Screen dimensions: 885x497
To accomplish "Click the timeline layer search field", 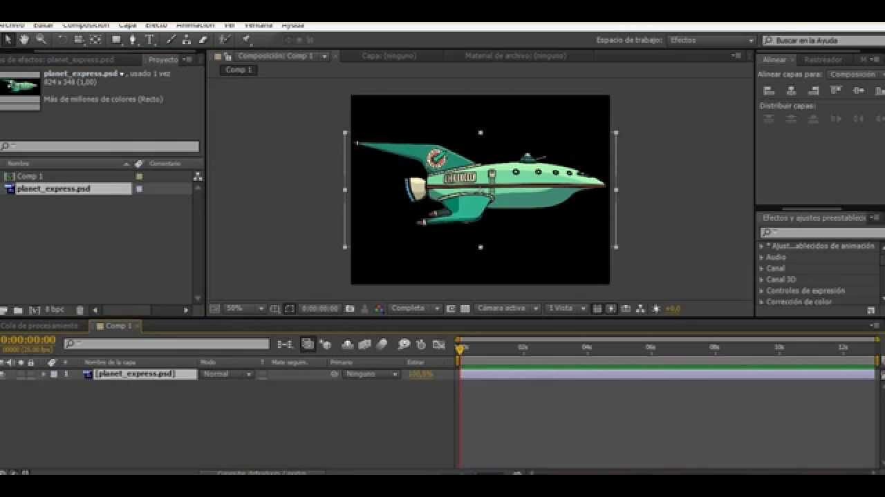I will [167, 344].
